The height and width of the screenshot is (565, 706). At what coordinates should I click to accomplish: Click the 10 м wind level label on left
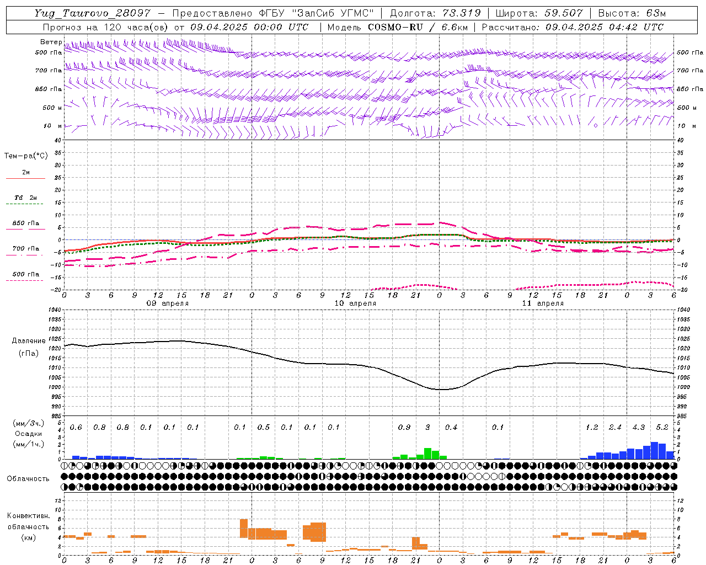[52, 126]
